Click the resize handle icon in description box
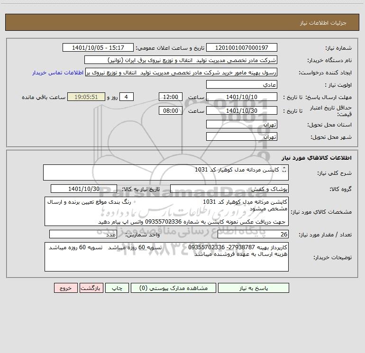365x353 pixels. [x=284, y=170]
